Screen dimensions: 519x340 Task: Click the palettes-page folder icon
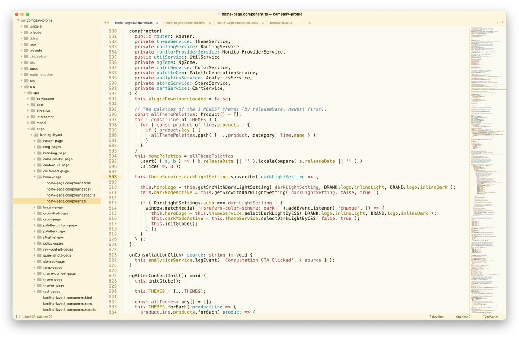click(39, 231)
